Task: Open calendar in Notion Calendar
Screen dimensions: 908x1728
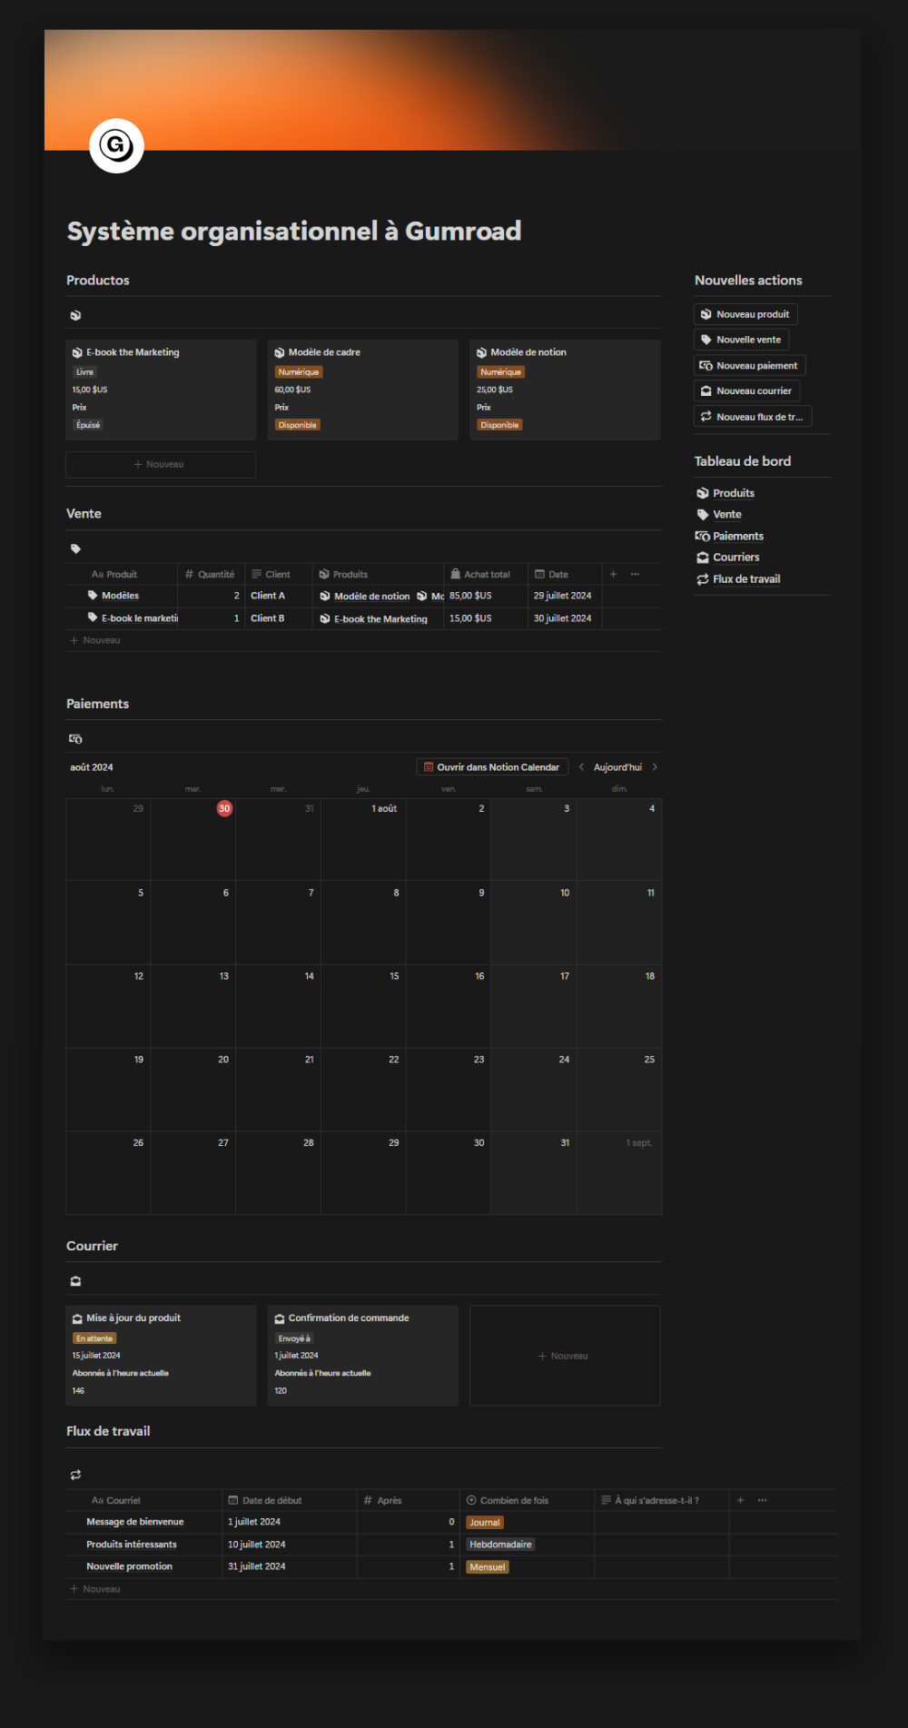Action: [492, 767]
